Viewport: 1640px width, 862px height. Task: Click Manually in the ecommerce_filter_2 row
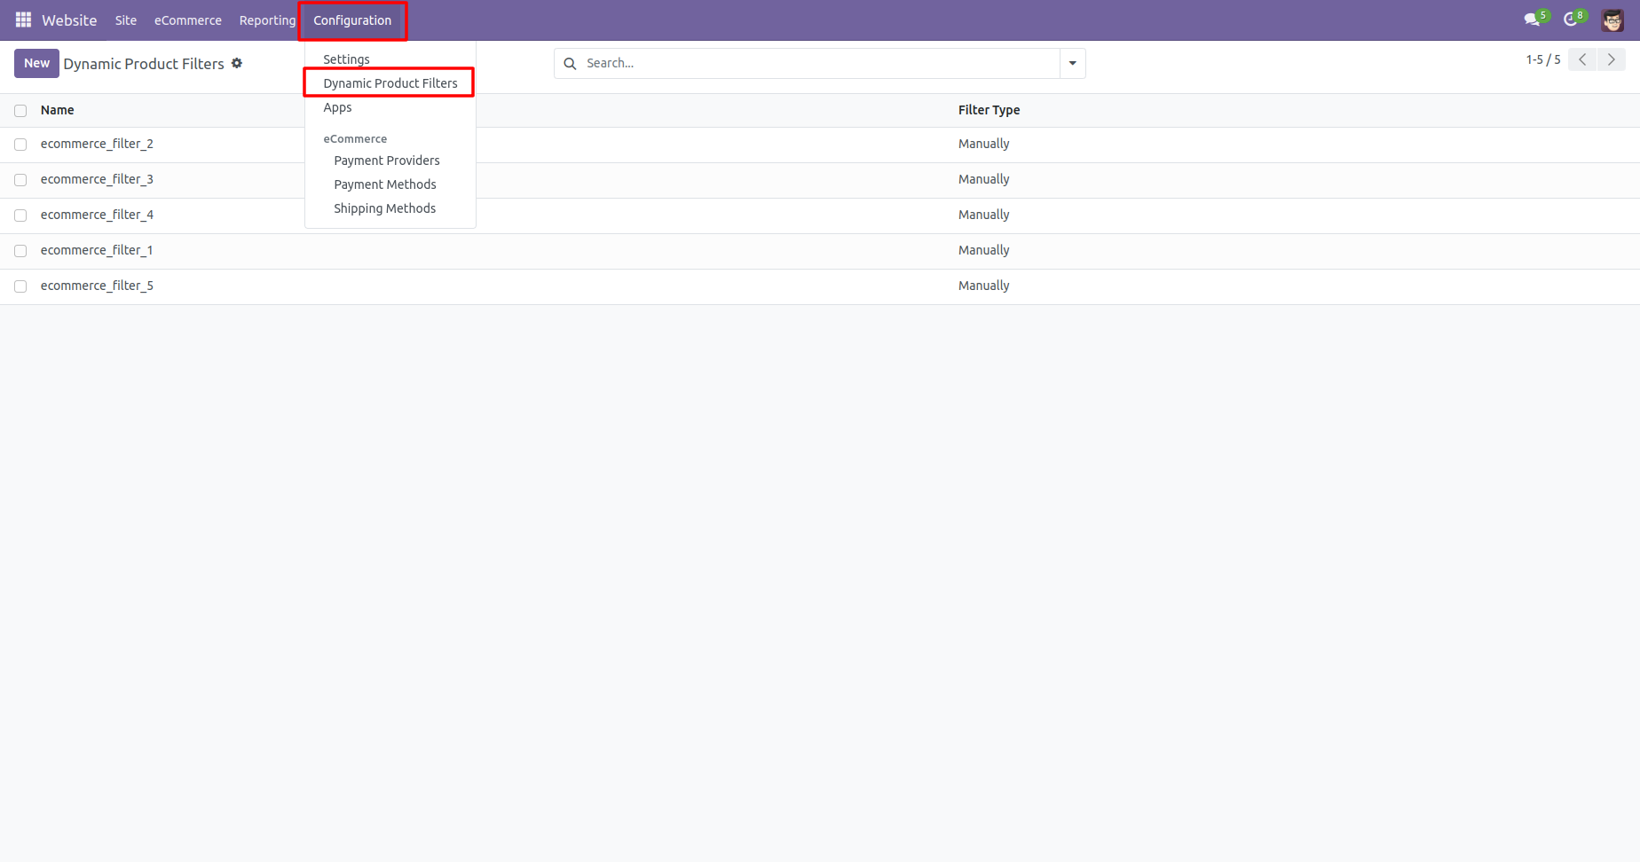pyautogui.click(x=983, y=144)
